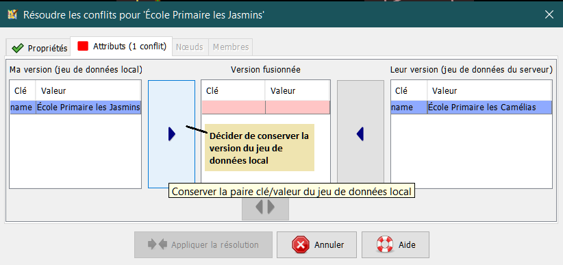Click the Clé column header in Ma version table
The image size is (563, 265).
(23, 90)
